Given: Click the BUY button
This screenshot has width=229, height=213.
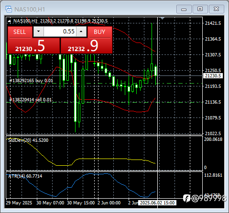Looking at the screenshot, I should click(x=100, y=32).
